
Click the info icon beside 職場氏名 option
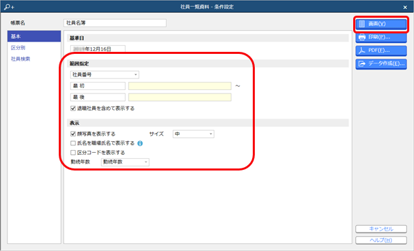pos(140,143)
